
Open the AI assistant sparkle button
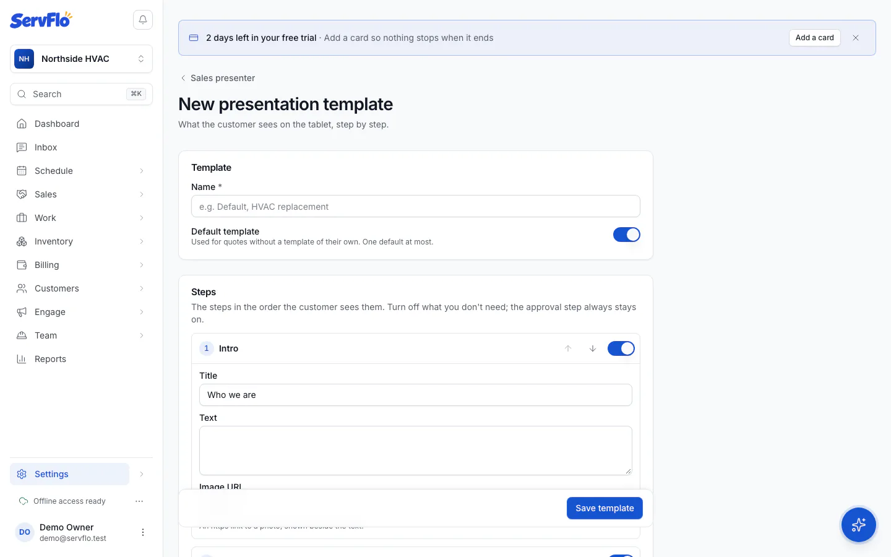pyautogui.click(x=859, y=525)
